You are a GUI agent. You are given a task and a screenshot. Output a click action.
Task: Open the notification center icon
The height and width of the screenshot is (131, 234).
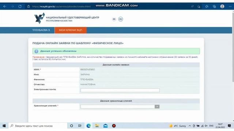click(229, 126)
